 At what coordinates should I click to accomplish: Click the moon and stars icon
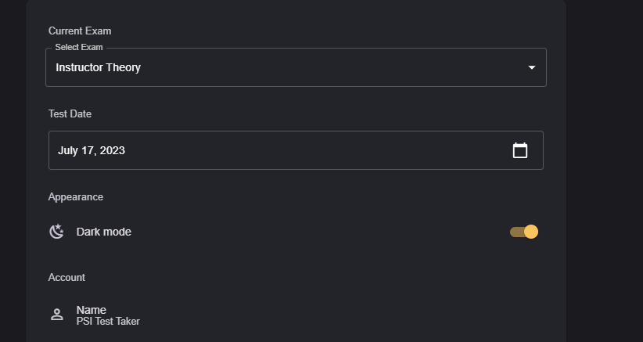(56, 232)
